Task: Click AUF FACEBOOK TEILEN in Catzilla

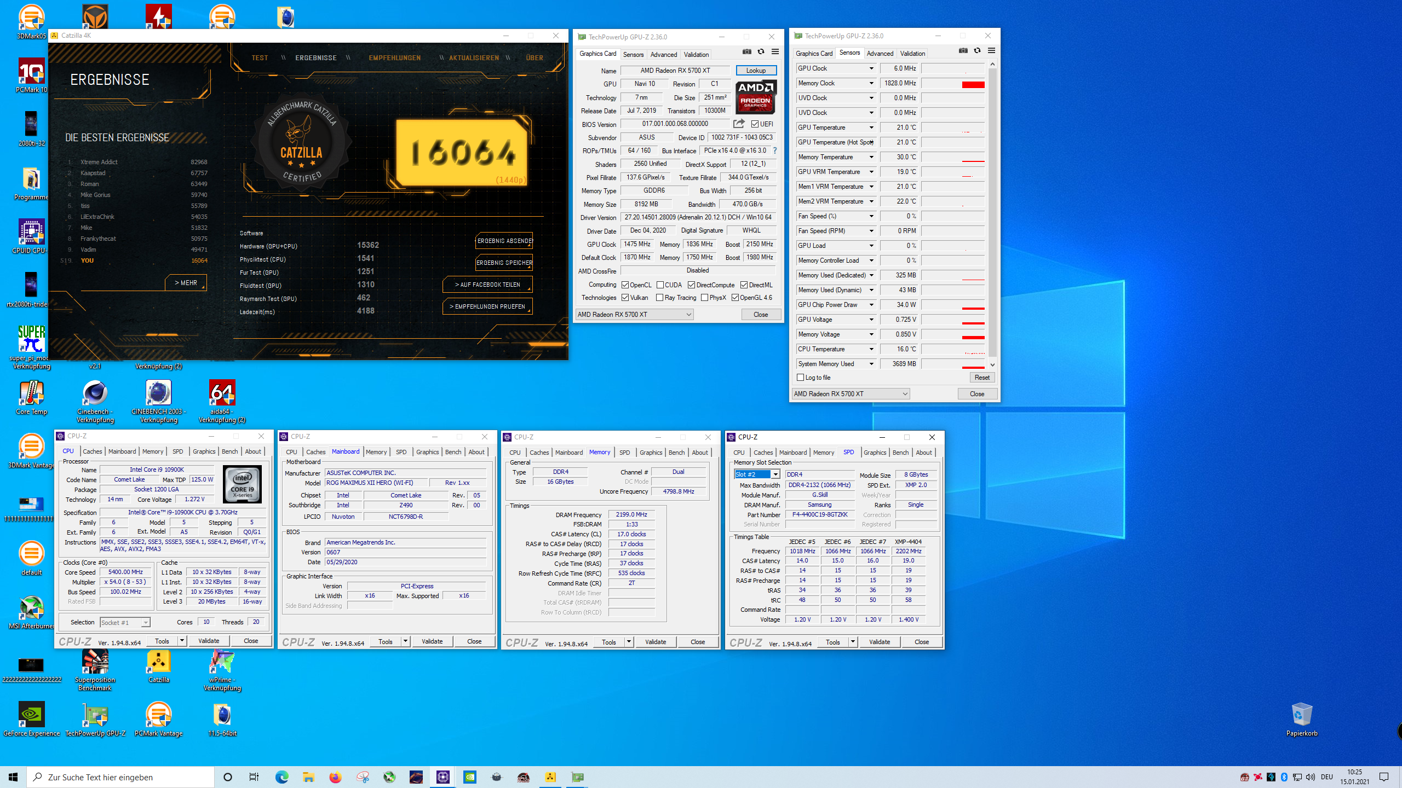Action: coord(487,285)
